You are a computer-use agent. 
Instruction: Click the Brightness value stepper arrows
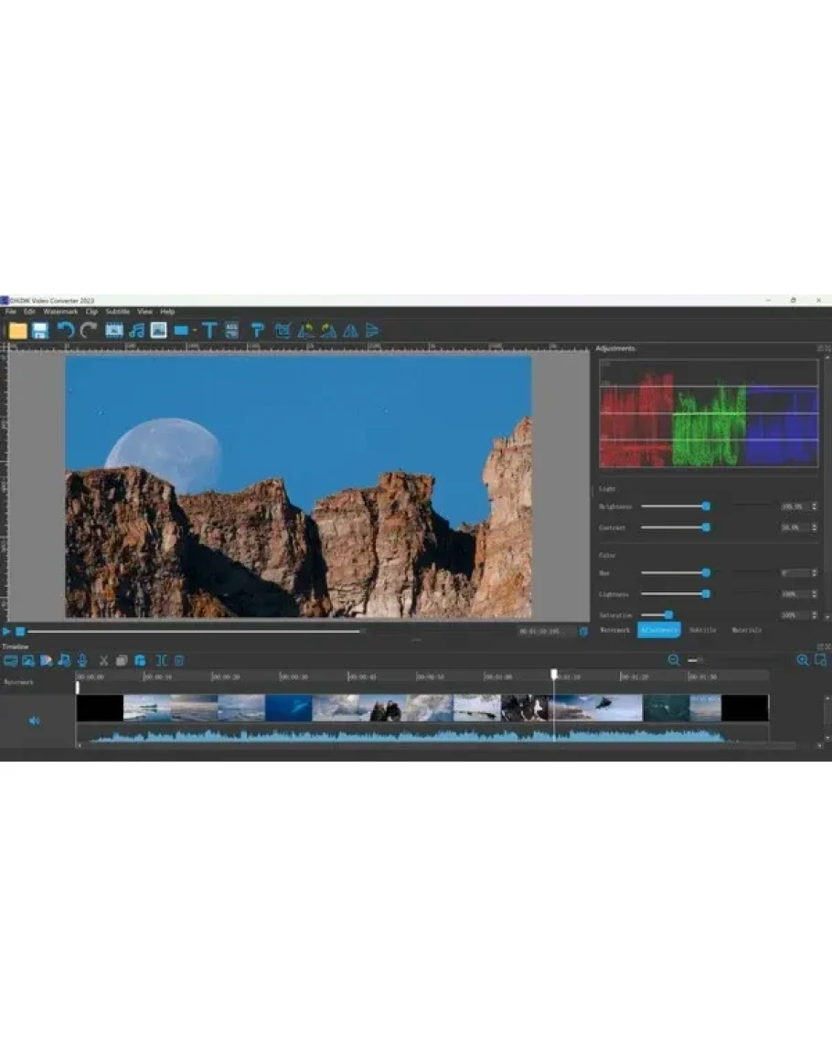click(x=814, y=506)
